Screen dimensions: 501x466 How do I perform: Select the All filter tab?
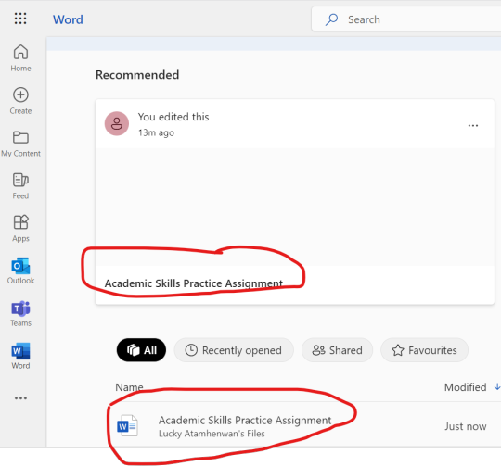tap(141, 350)
